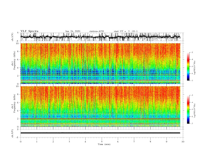This screenshot has width=206, height=159.
Task: Click the "7" minute tick on the time axis
Action: click(x=134, y=142)
